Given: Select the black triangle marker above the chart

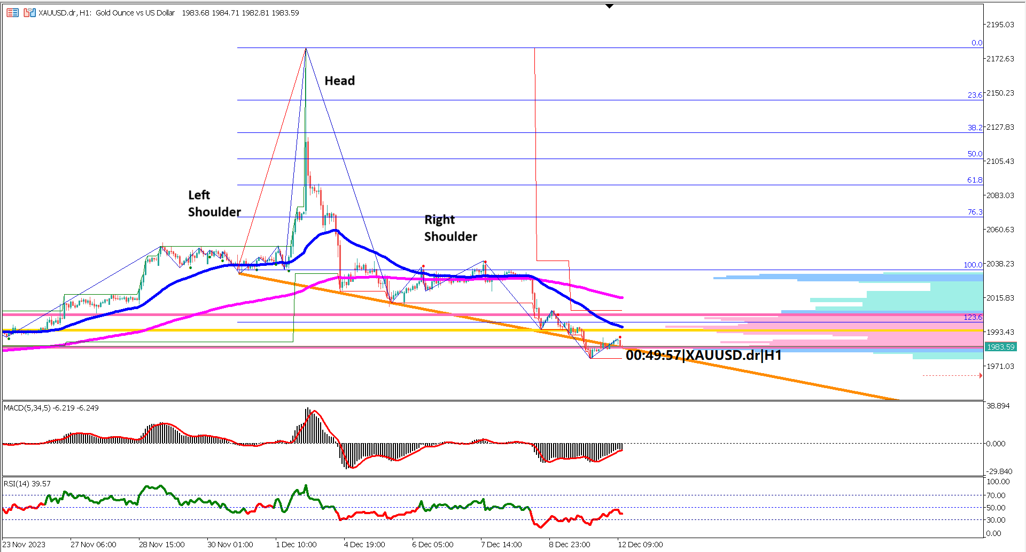Looking at the screenshot, I should point(609,5).
